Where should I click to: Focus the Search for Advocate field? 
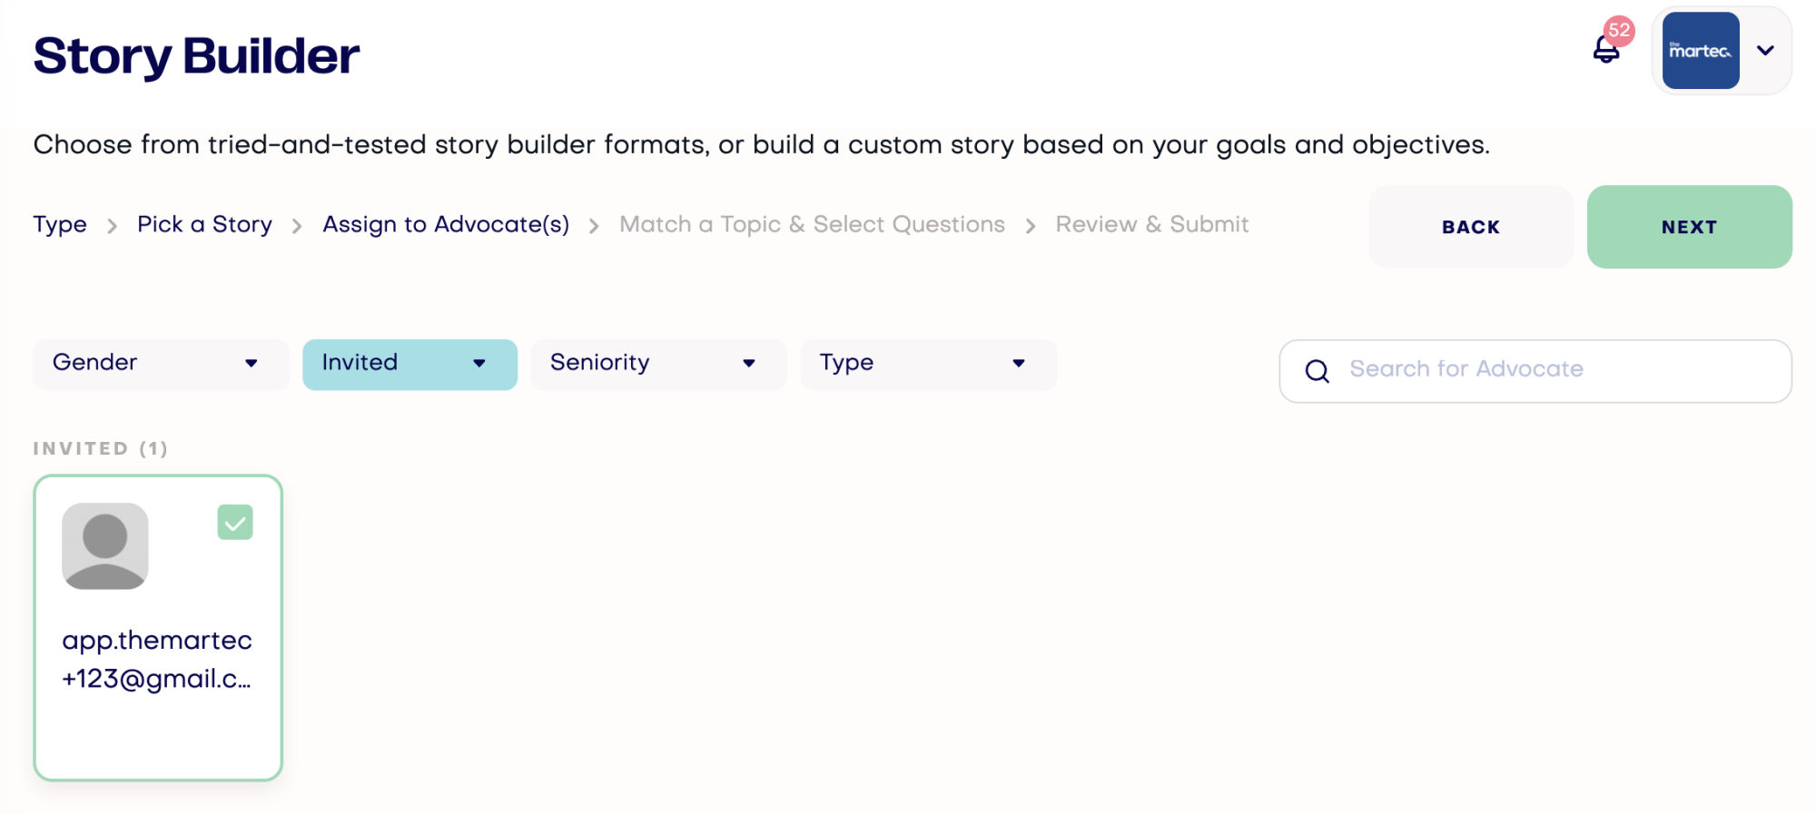click(x=1535, y=370)
